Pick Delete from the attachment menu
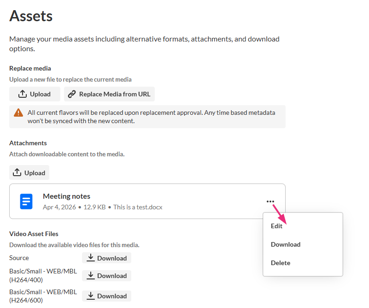 coord(281,263)
